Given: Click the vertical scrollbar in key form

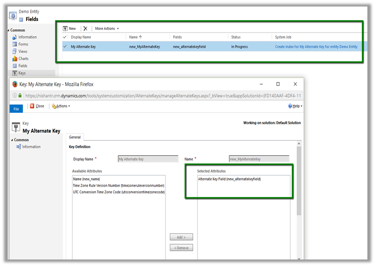Looking at the screenshot, I should point(299,179).
